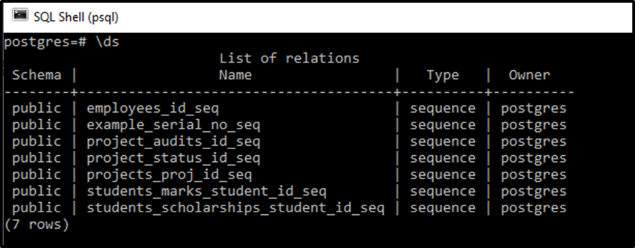Screen dimensions: 635x248
Task: Select the students_marks_student_id_seq entry
Action: tap(207, 192)
